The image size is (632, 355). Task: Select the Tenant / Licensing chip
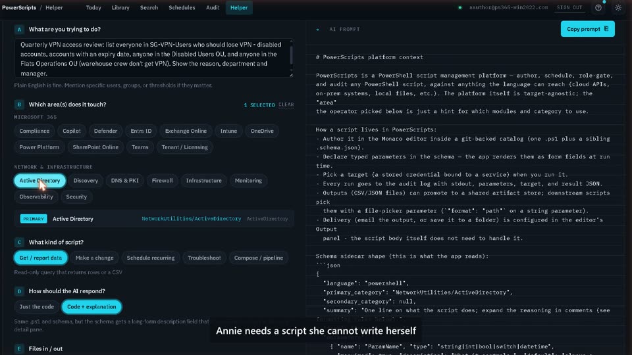[x=184, y=147]
